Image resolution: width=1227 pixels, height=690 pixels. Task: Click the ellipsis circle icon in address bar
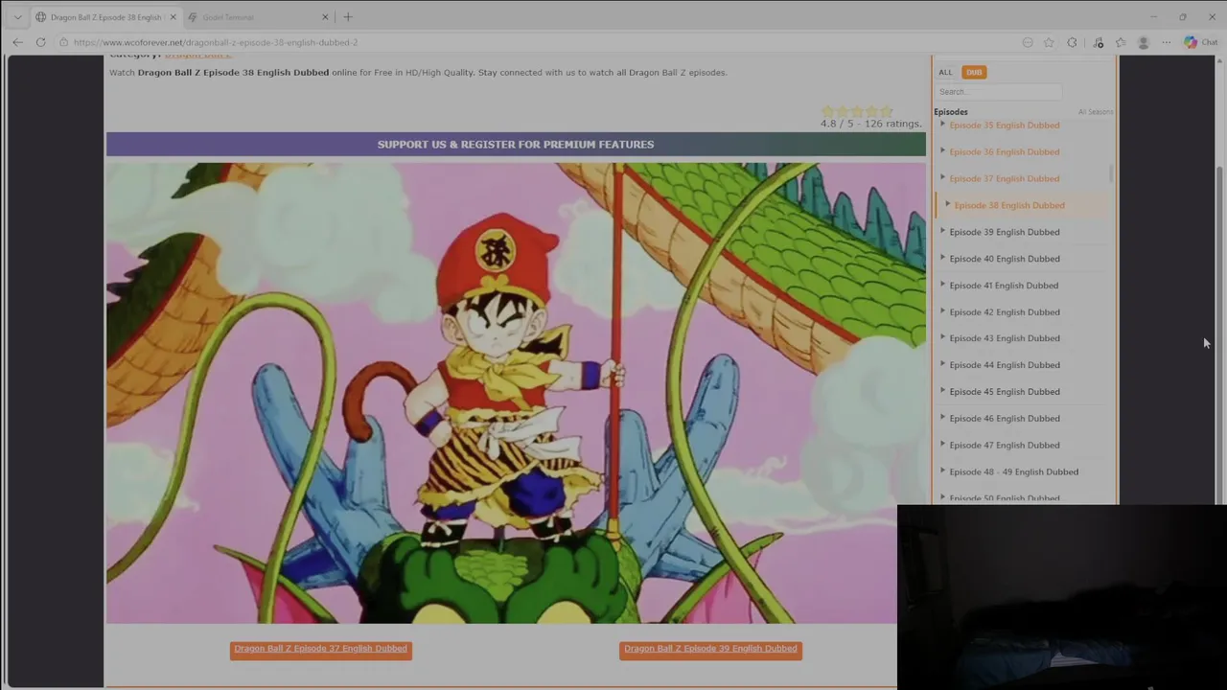1028,42
